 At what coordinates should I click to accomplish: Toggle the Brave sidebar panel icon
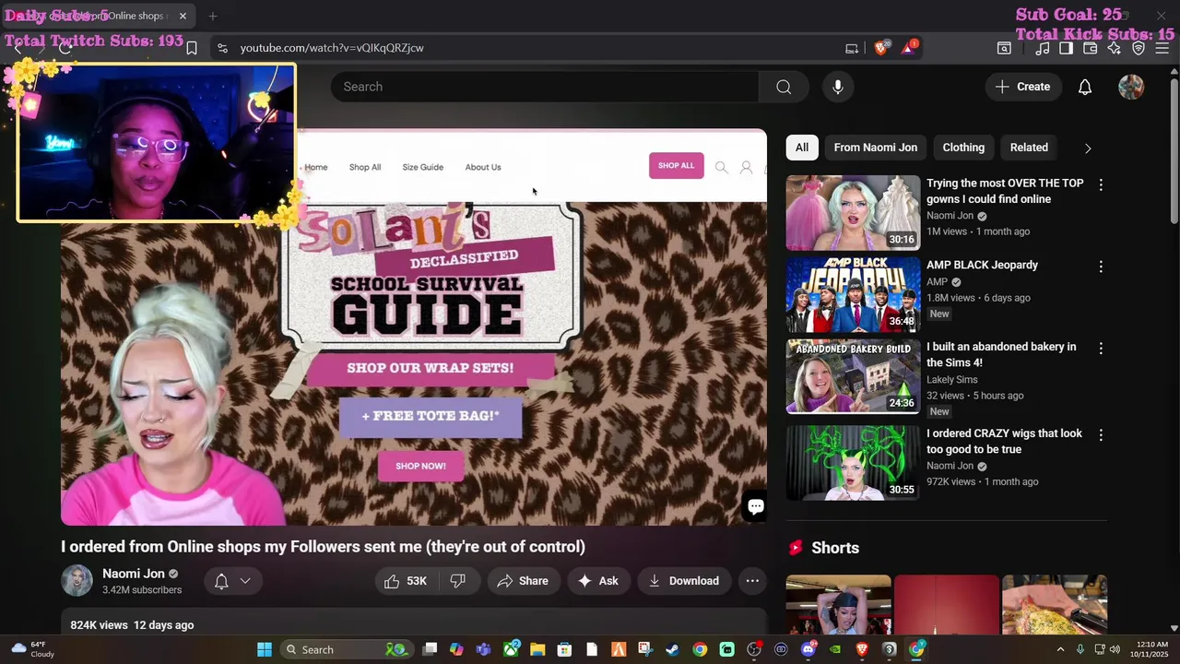[1066, 48]
